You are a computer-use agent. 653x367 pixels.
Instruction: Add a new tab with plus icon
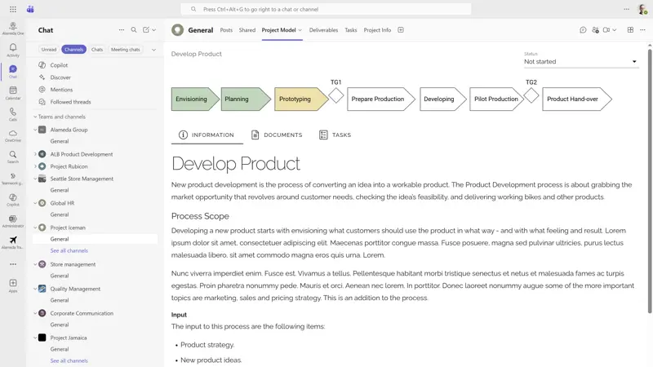pos(401,30)
